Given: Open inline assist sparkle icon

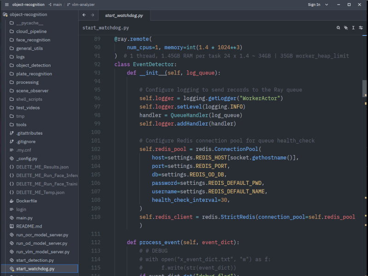Looking at the screenshot, I should click(x=346, y=28).
